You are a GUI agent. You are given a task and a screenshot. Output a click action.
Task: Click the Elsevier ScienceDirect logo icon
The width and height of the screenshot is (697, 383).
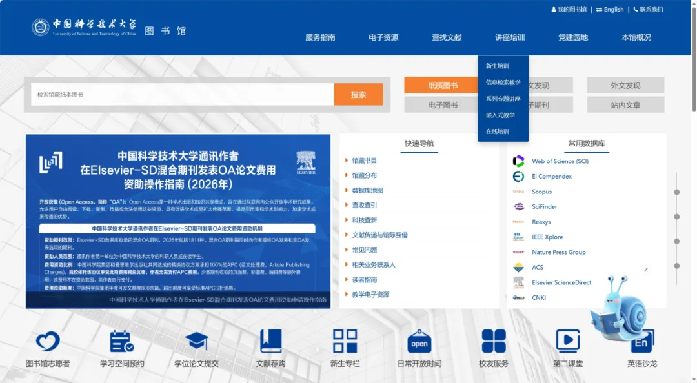click(x=518, y=282)
